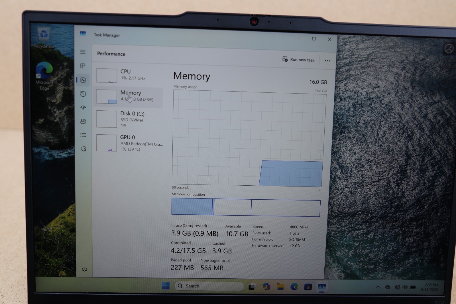Image resolution: width=456 pixels, height=304 pixels.
Task: Click the Memory usage graph
Action: click(249, 139)
